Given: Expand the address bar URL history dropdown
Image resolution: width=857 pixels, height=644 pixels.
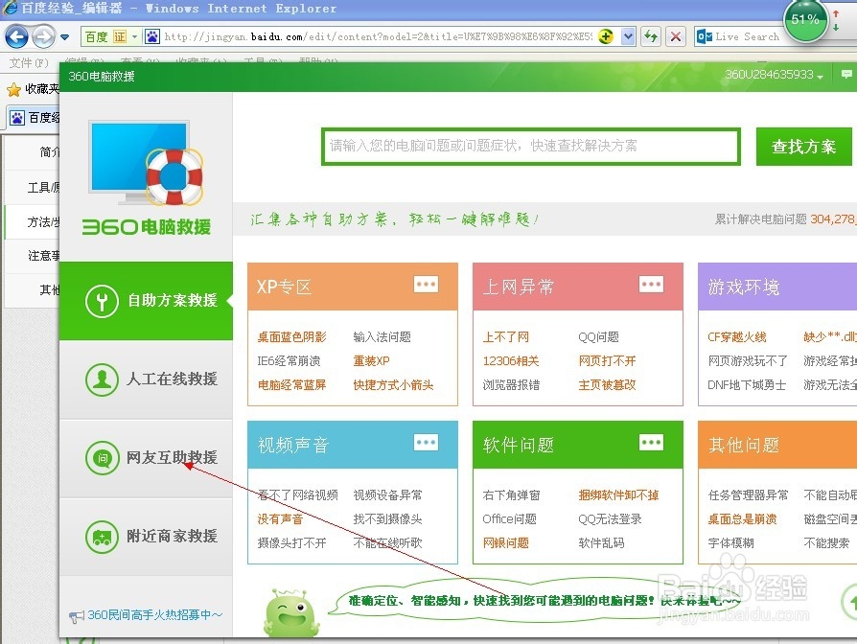Looking at the screenshot, I should 629,36.
